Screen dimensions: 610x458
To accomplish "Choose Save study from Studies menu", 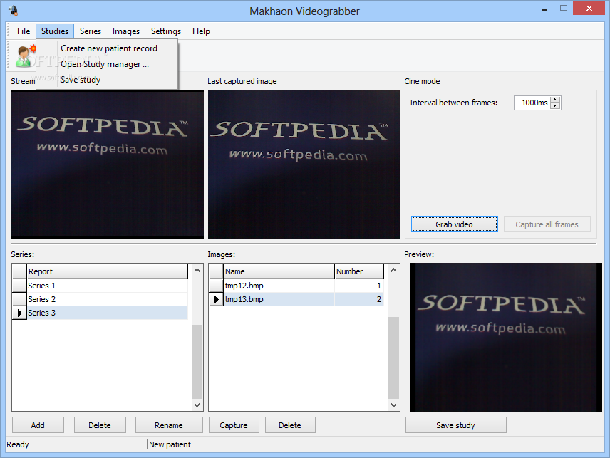I will tap(81, 80).
